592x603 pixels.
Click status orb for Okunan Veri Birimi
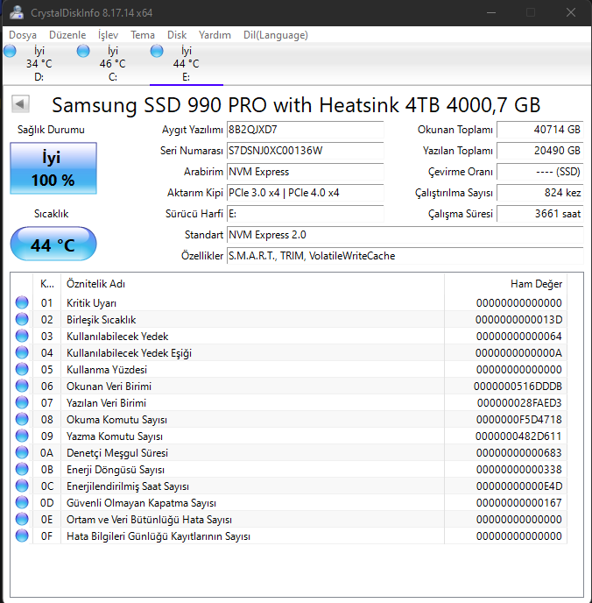(23, 387)
